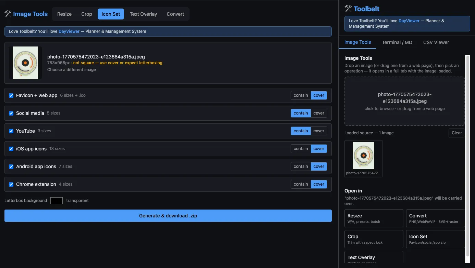Set Android app icons fit to contain
Viewport: 475px width, 268px height.
point(301,166)
